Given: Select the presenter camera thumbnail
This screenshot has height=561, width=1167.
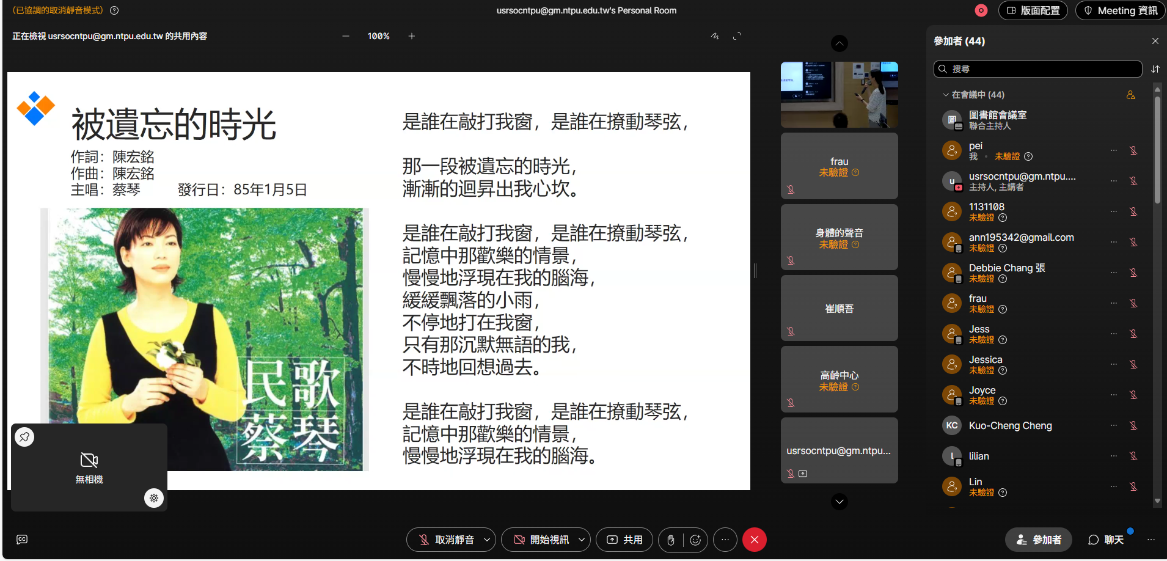Looking at the screenshot, I should tap(840, 95).
